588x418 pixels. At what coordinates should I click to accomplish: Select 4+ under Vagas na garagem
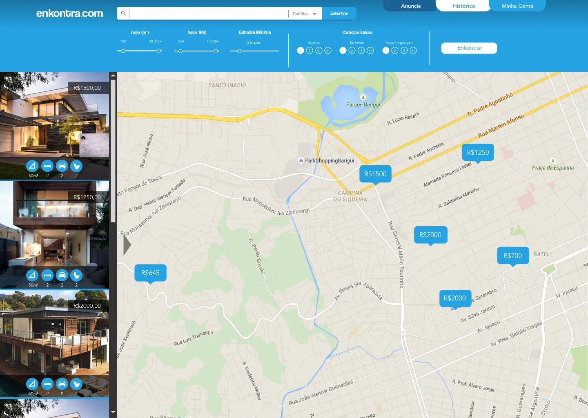coord(413,51)
